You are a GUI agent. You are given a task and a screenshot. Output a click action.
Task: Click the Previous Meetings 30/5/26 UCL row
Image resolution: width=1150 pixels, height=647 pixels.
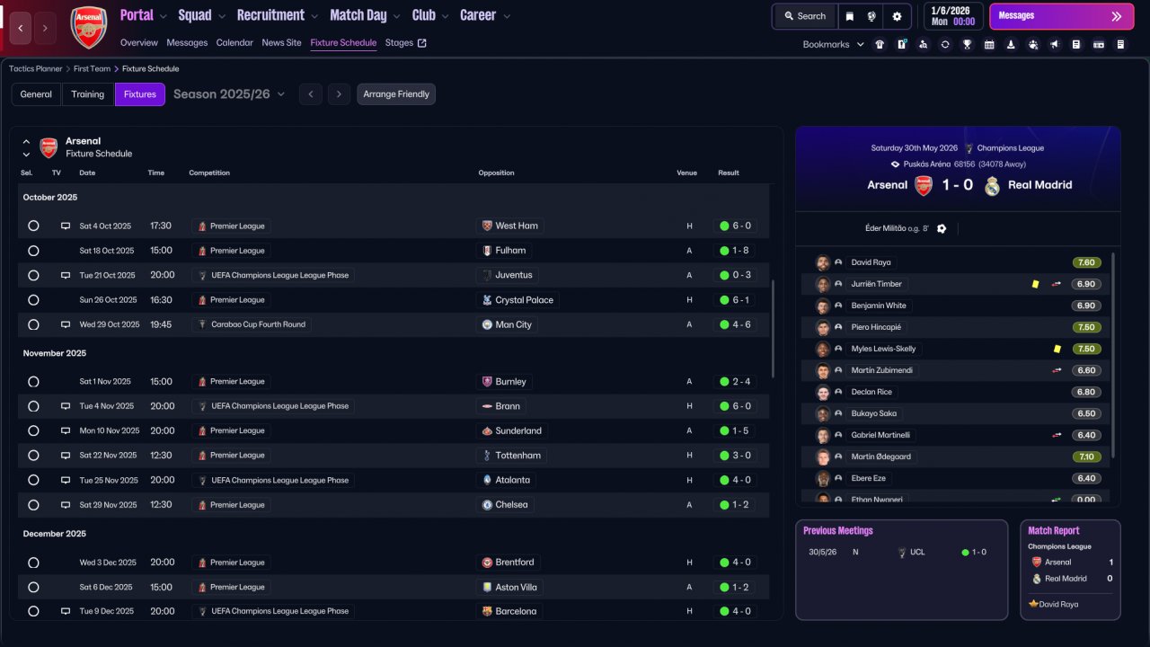coord(901,552)
